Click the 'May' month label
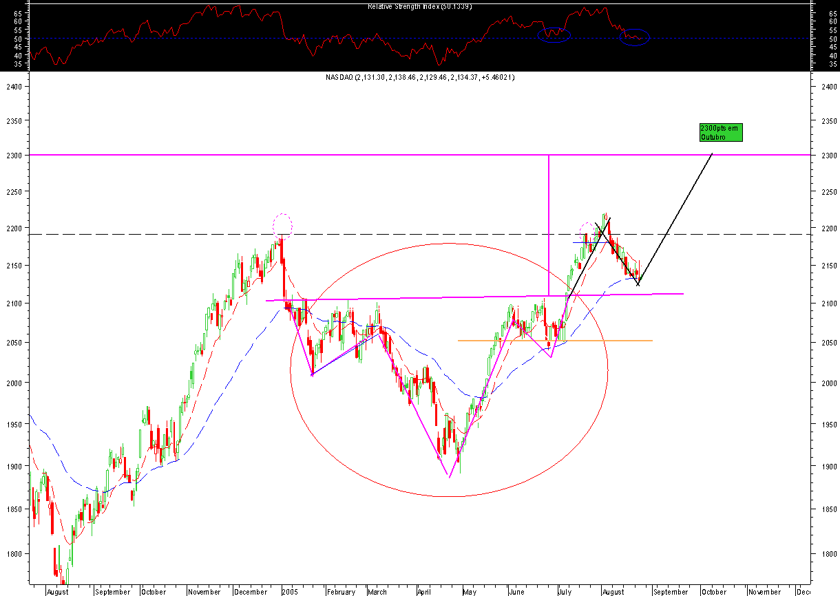Image resolution: width=840 pixels, height=596 pixels. pyautogui.click(x=470, y=591)
